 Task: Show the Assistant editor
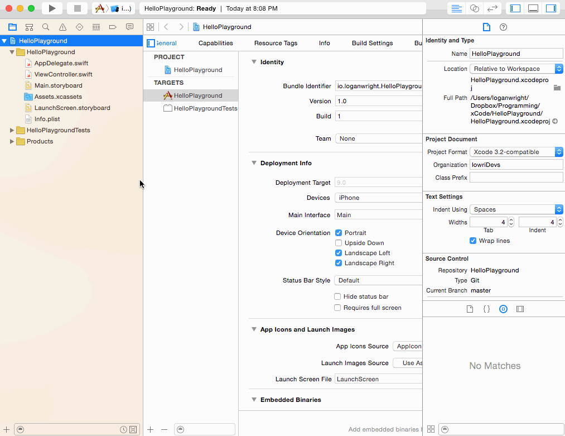tap(475, 8)
